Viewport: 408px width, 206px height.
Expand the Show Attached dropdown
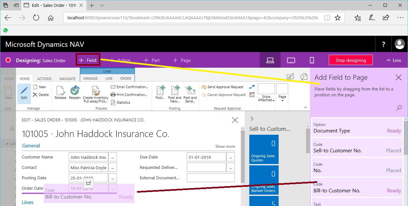pyautogui.click(x=266, y=98)
